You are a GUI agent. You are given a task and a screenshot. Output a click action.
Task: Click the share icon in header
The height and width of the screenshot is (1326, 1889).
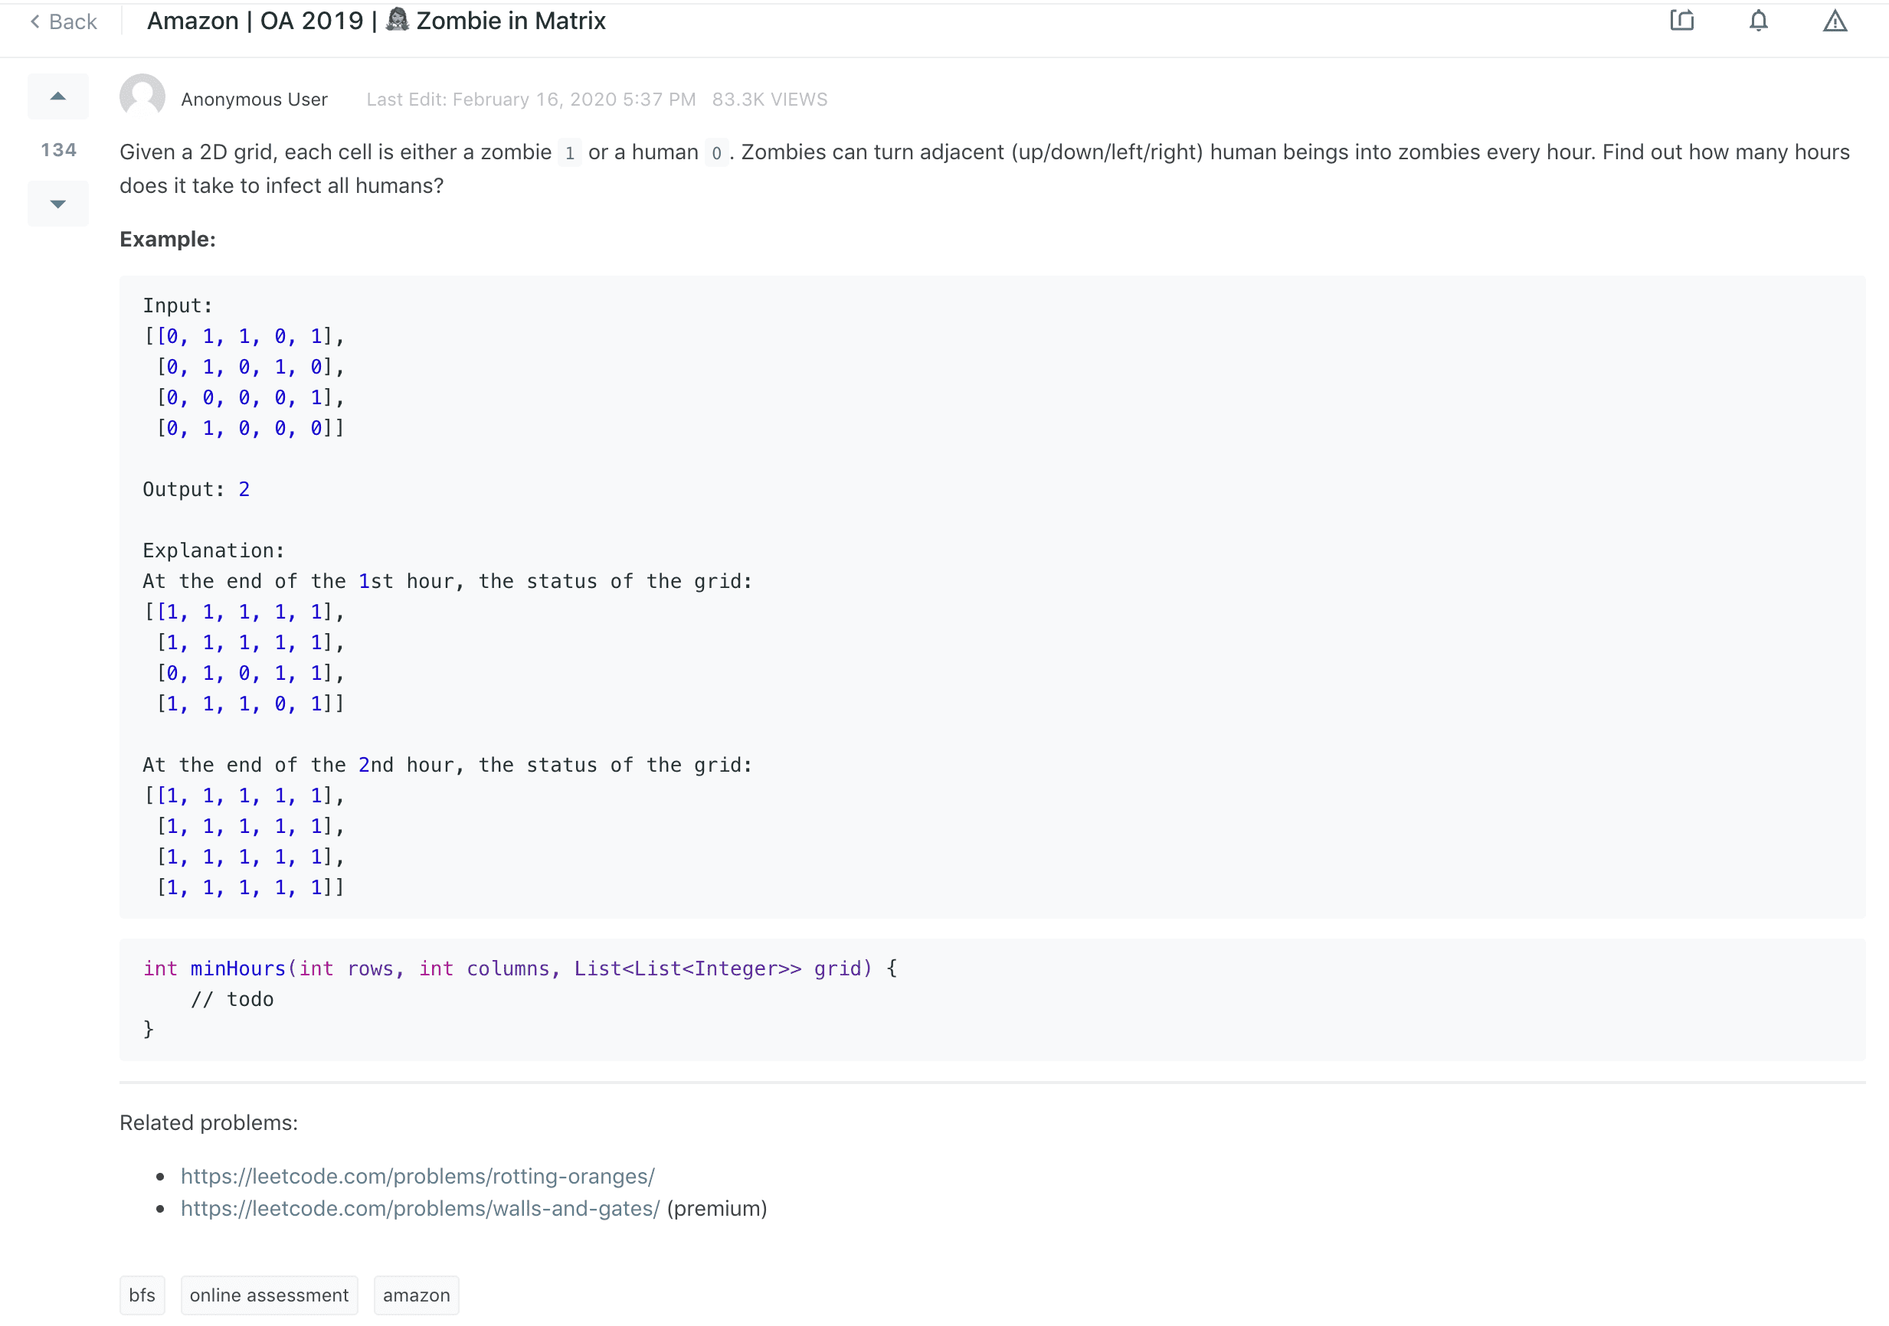click(x=1681, y=21)
